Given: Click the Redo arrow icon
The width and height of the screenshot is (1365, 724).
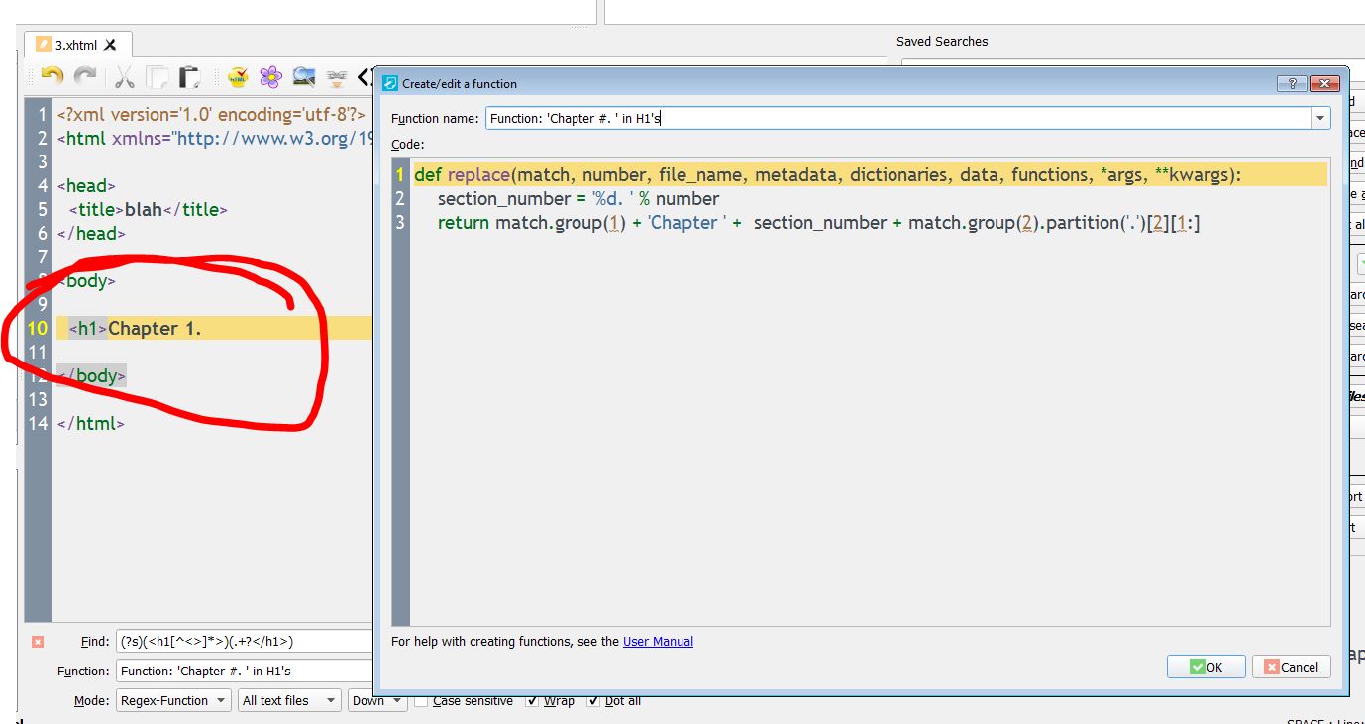Looking at the screenshot, I should click(x=86, y=76).
